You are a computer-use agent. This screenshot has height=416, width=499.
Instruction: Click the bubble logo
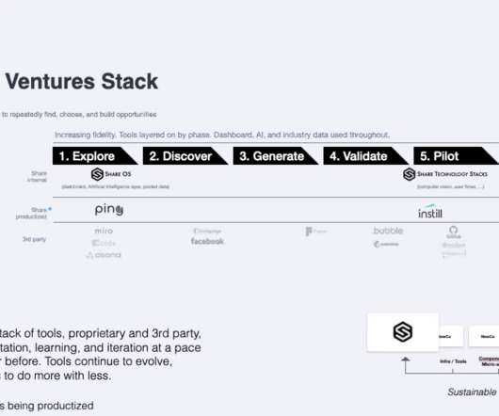point(388,231)
